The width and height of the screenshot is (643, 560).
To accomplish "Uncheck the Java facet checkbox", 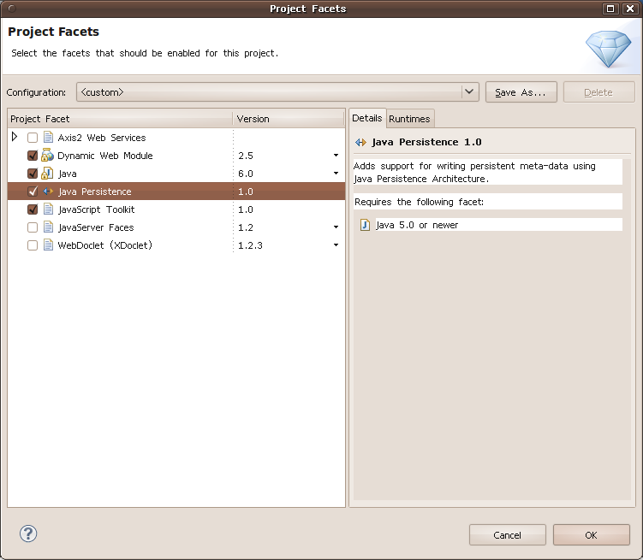I will click(x=33, y=174).
